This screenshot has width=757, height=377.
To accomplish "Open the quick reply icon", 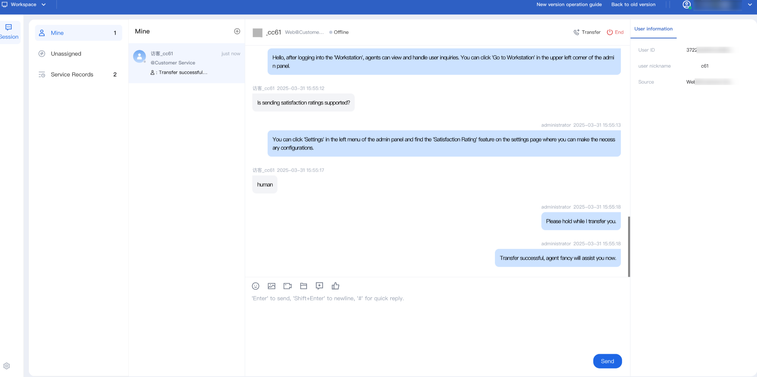I will 319,286.
